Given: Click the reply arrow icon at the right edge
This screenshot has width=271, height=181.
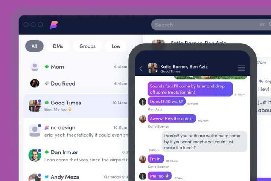Looking at the screenshot, I should (261, 81).
